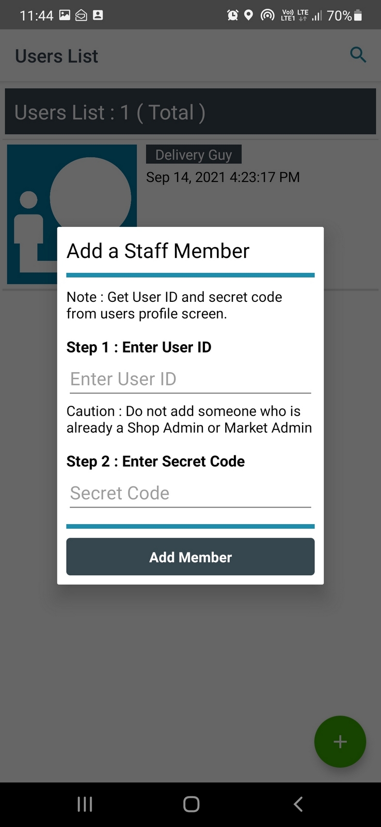Tap the hotspot status icon
Screen dimensions: 381x827
point(267,15)
